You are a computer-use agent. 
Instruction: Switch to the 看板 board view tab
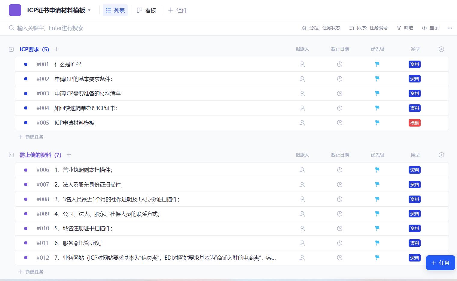pos(147,10)
